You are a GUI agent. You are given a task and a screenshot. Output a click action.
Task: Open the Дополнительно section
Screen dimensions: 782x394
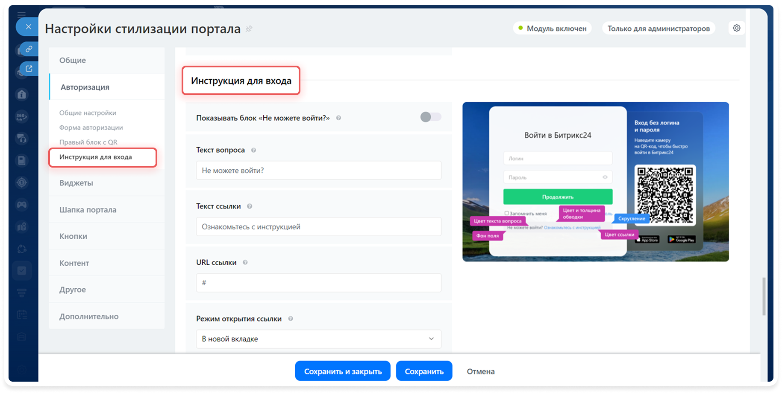point(107,316)
